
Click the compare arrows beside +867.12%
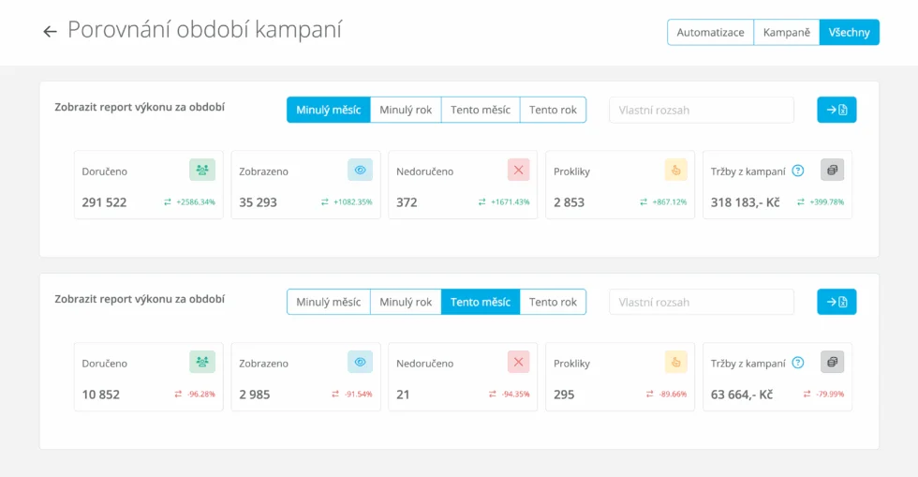(644, 202)
